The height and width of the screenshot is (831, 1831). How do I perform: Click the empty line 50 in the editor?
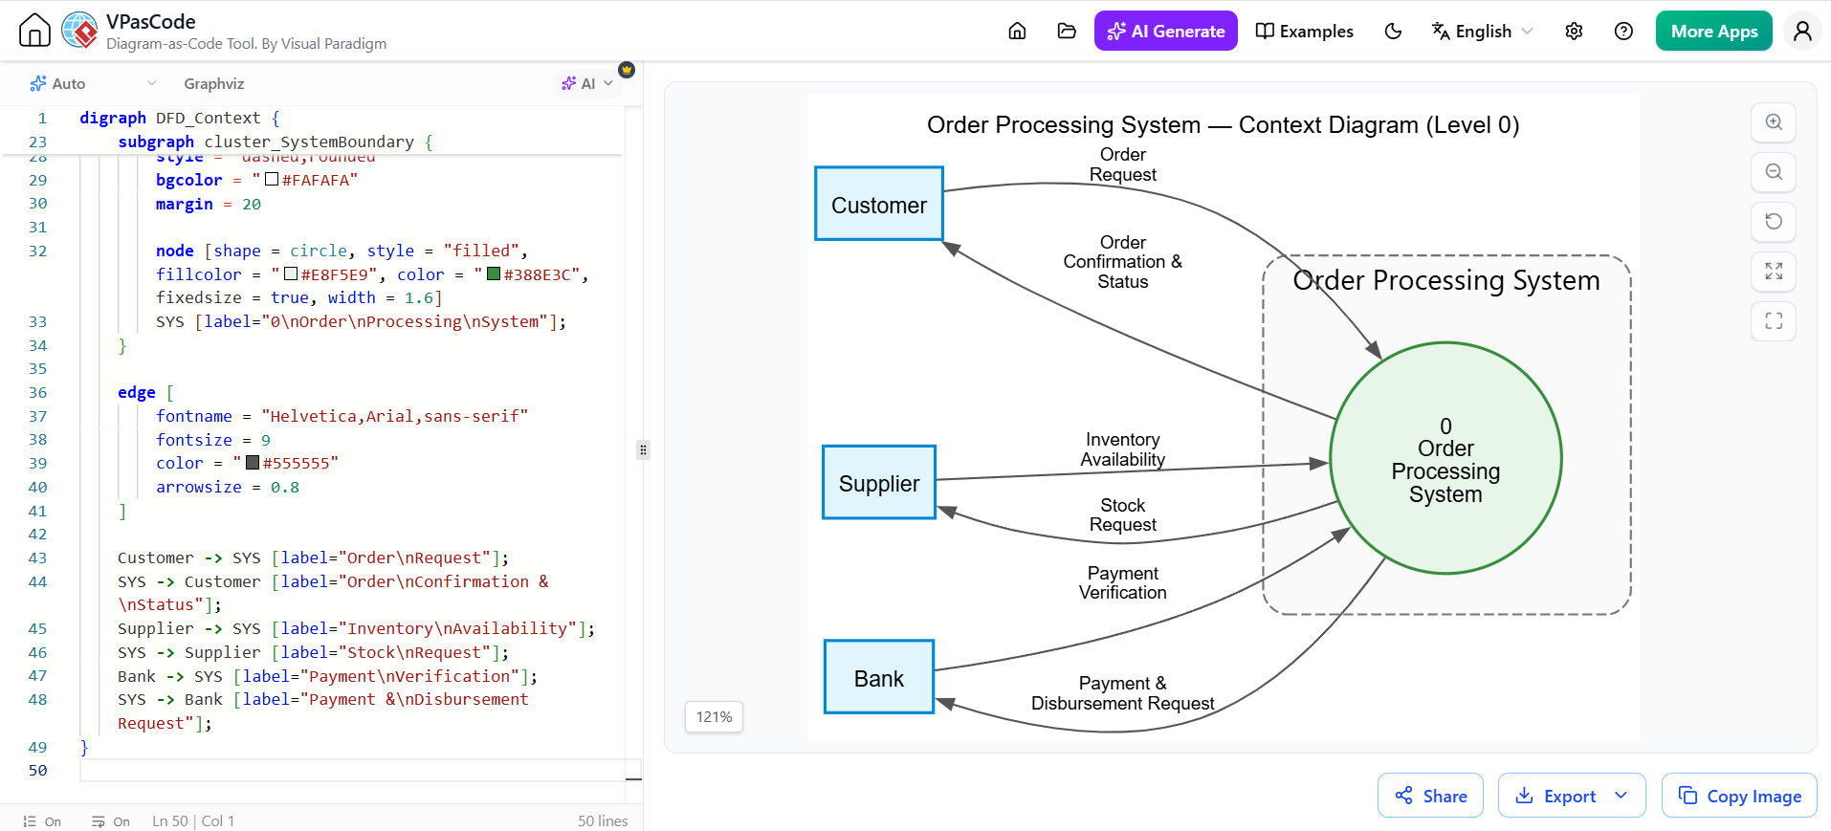click(x=354, y=770)
